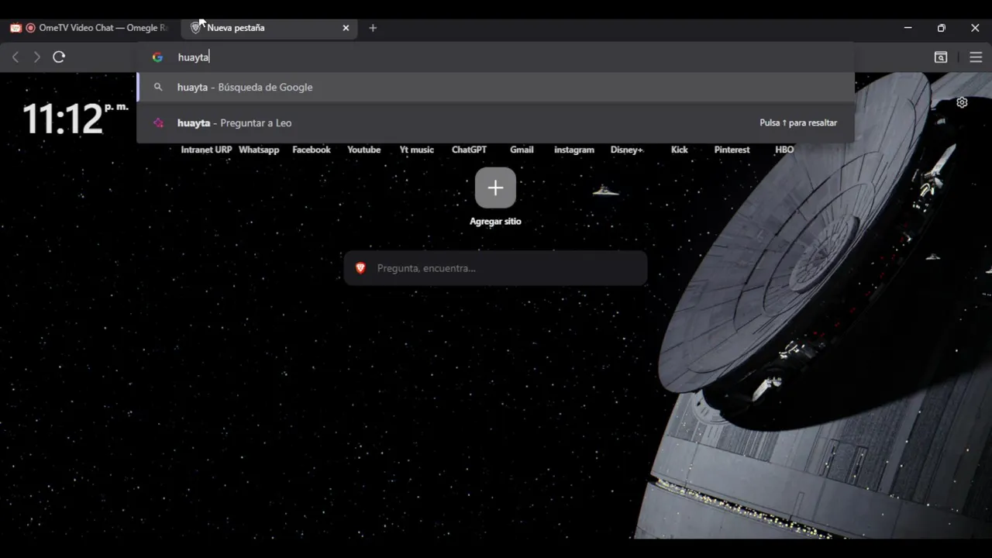Image resolution: width=992 pixels, height=558 pixels.
Task: Reload the page using the refresh icon
Action: coord(59,57)
